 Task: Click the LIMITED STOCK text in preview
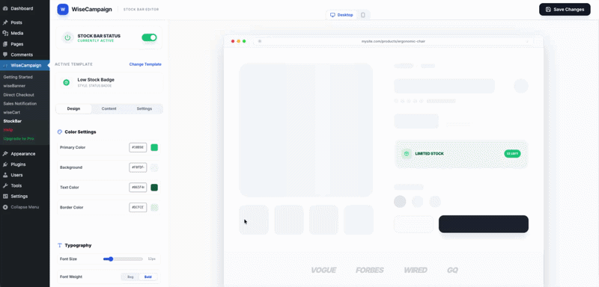pyautogui.click(x=429, y=154)
